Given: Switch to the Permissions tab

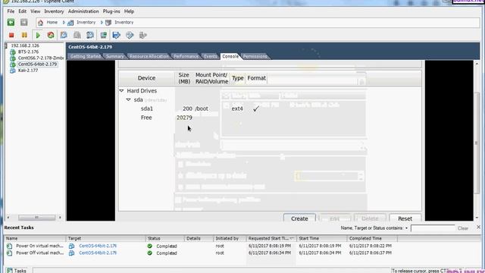Looking at the screenshot, I should (x=255, y=56).
